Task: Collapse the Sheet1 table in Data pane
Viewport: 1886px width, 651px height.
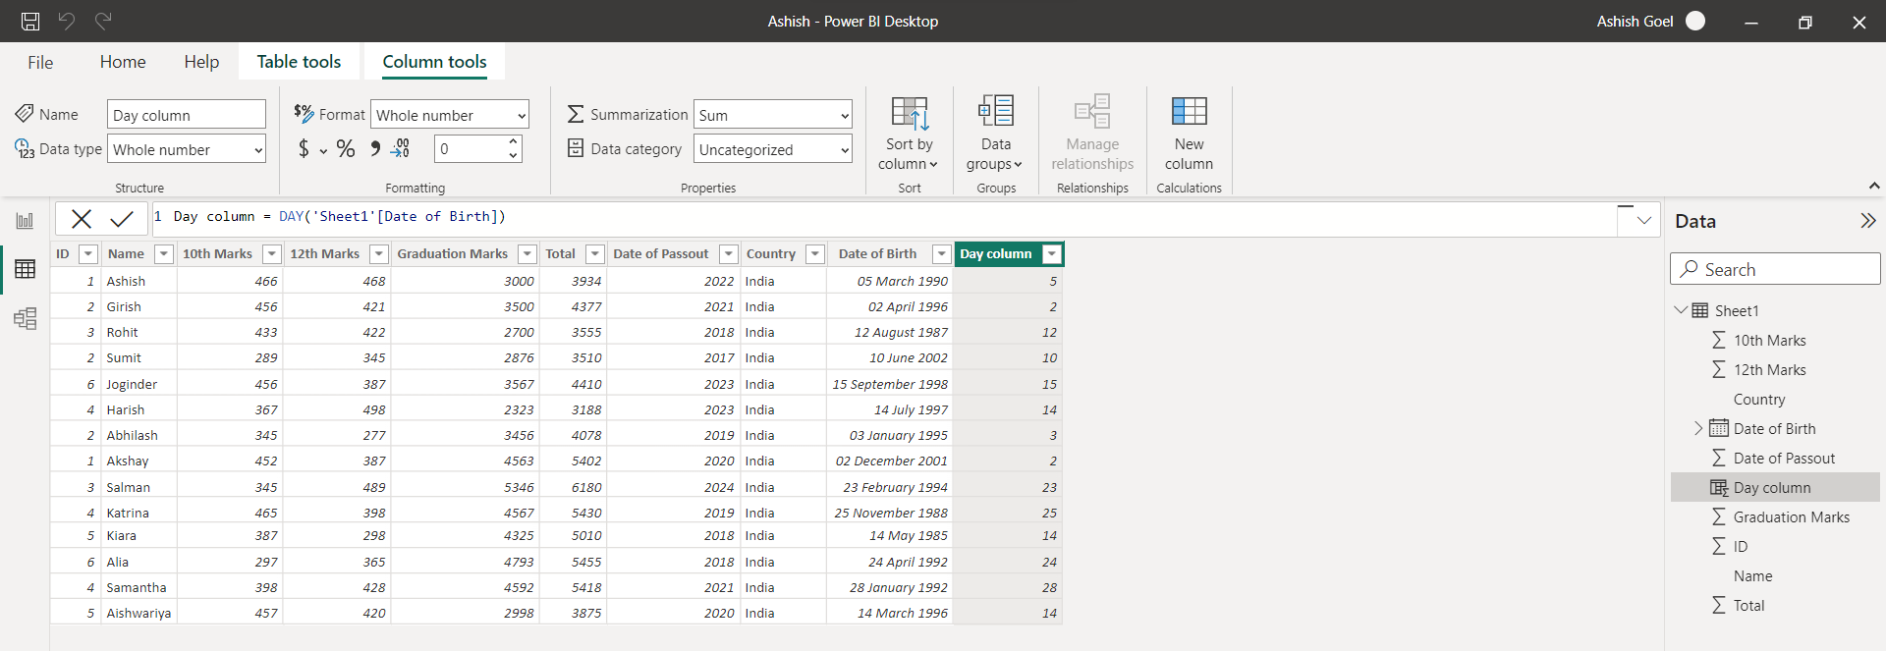Action: (x=1681, y=310)
